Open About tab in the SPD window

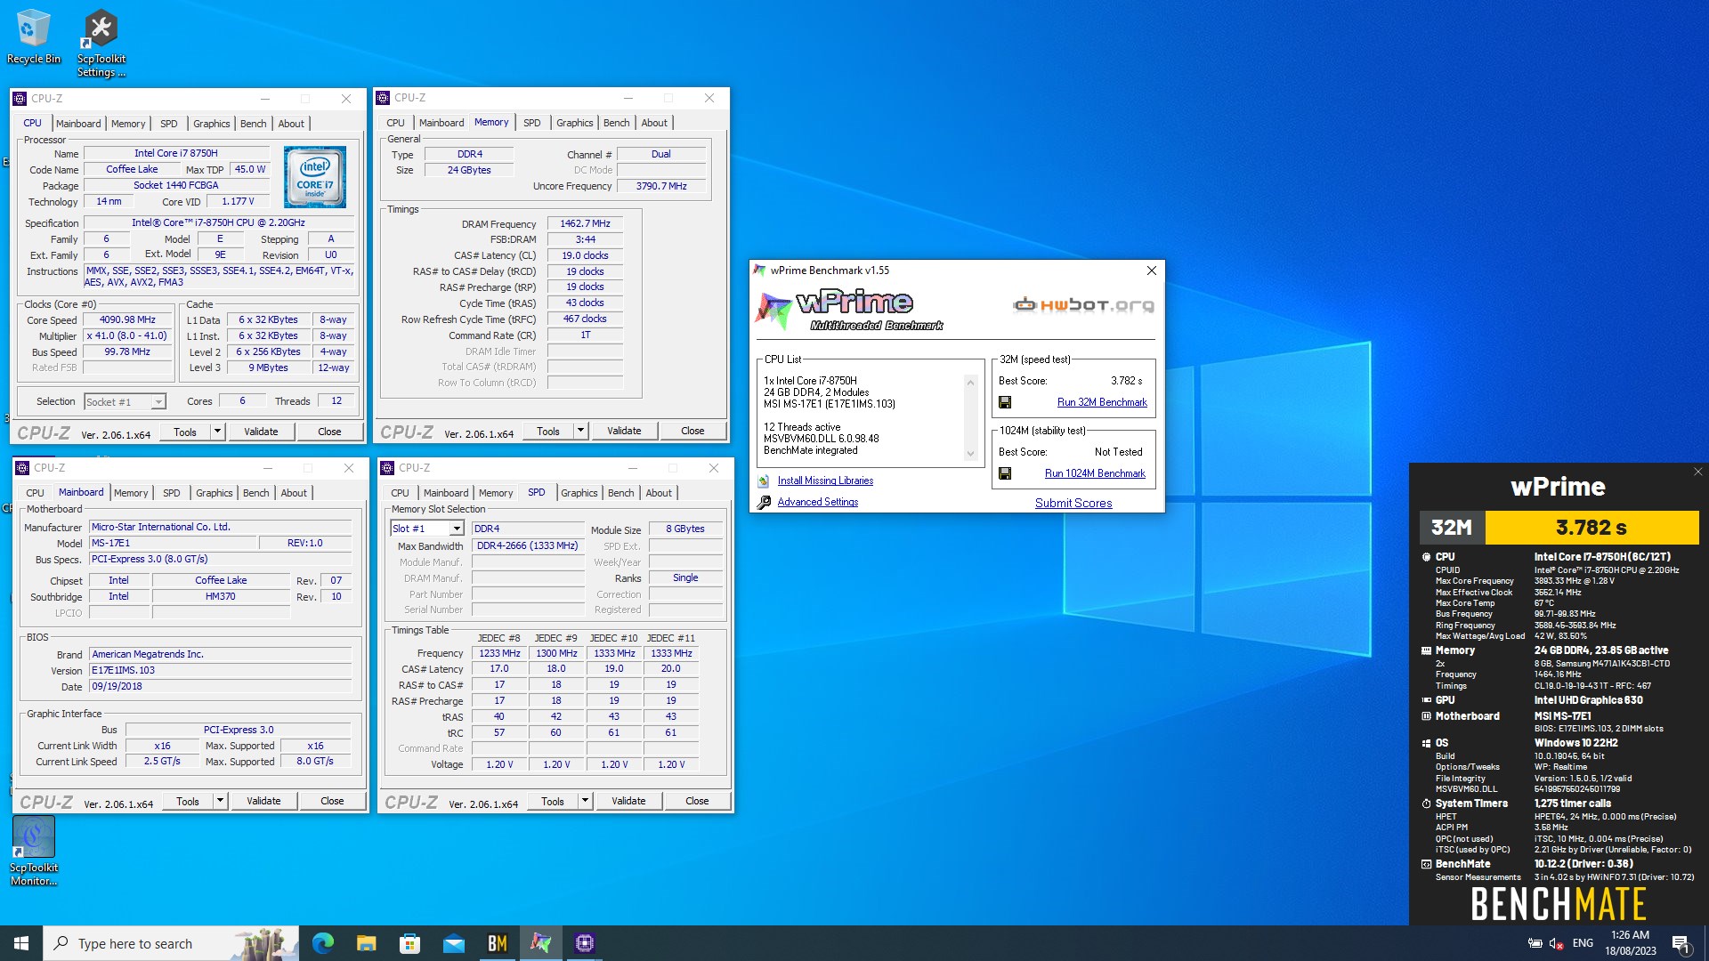point(659,493)
